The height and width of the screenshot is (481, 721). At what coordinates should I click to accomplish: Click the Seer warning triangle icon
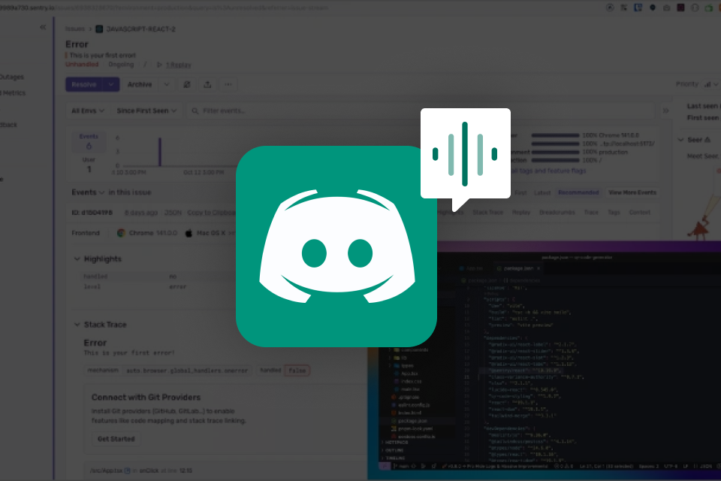[707, 140]
